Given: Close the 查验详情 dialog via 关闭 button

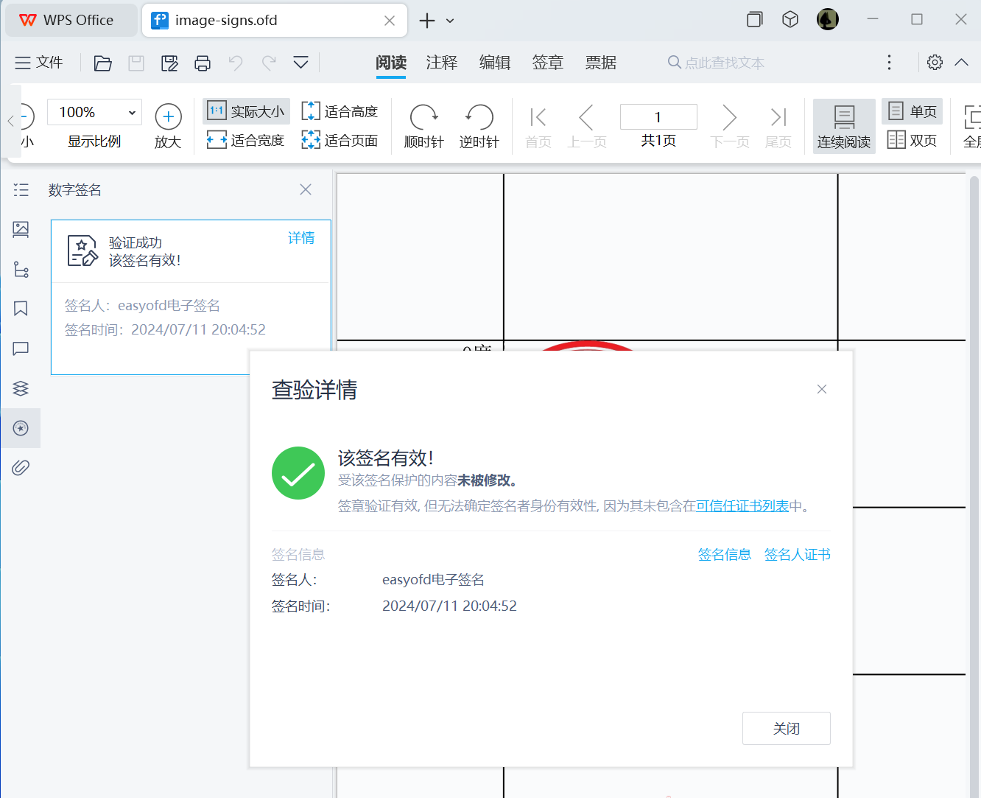Looking at the screenshot, I should (786, 728).
